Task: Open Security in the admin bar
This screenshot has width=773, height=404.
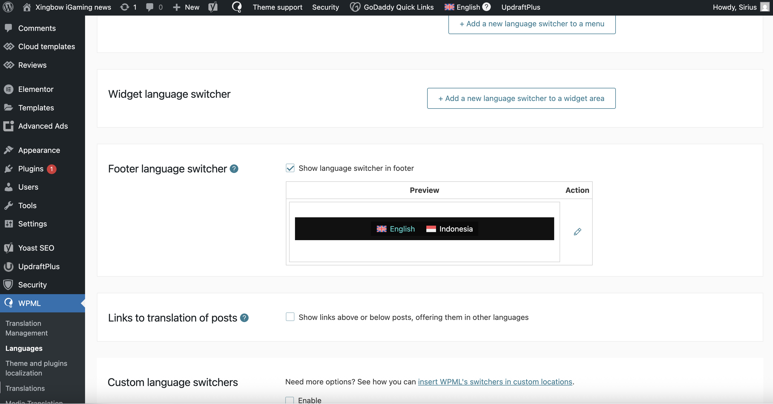Action: tap(326, 7)
